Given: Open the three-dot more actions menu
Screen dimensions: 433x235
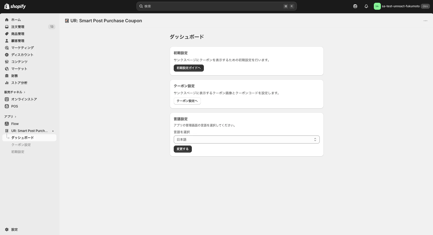Looking at the screenshot, I should [425, 21].
